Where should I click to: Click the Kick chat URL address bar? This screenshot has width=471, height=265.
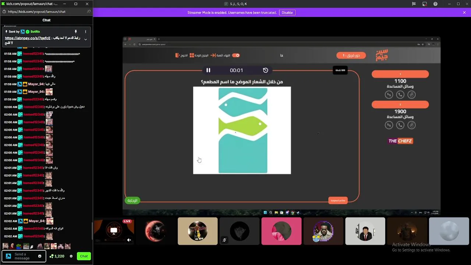click(46, 11)
